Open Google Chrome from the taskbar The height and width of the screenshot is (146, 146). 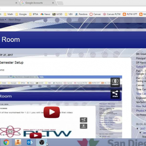[6, 142]
